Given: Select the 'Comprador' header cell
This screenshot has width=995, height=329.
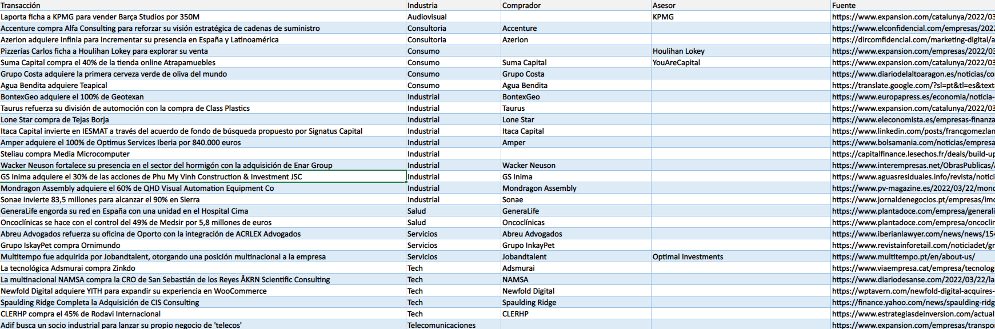Looking at the screenshot, I should coord(576,5).
